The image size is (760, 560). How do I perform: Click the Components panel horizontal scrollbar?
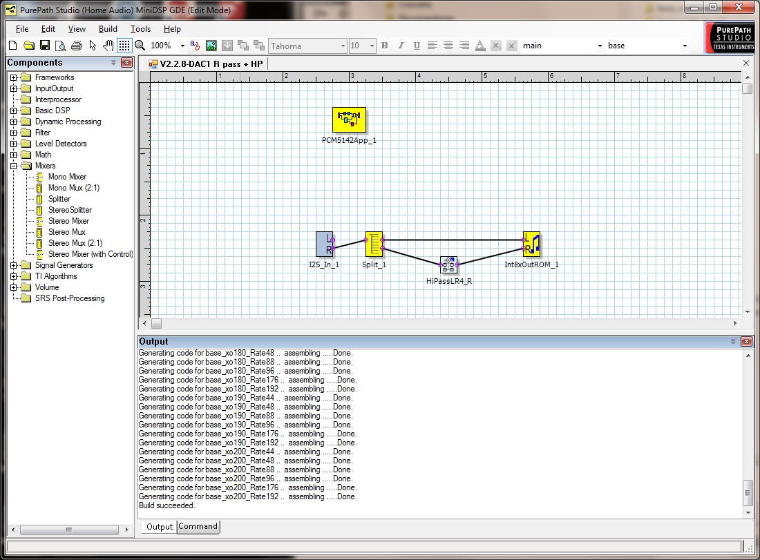(69, 530)
